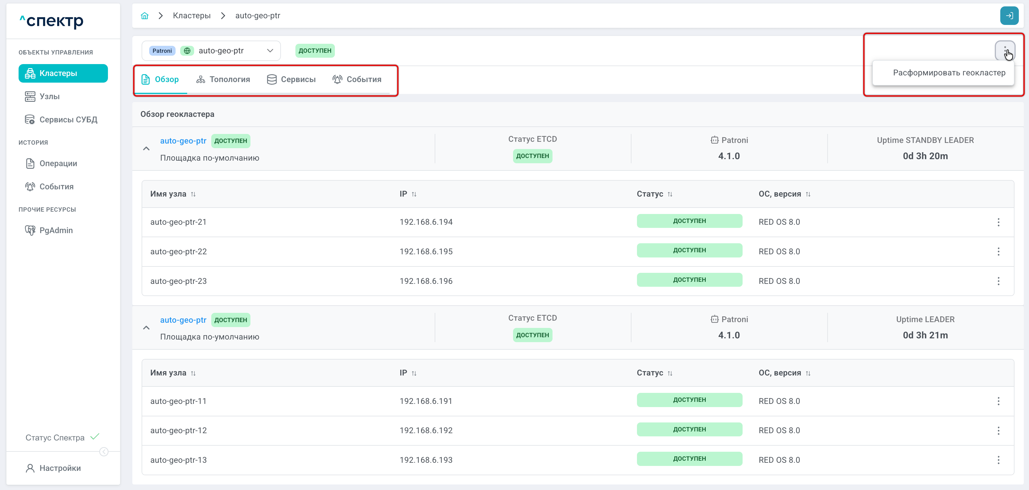This screenshot has height=490, width=1029.
Task: Switch to the Топология tab
Action: tap(223, 79)
